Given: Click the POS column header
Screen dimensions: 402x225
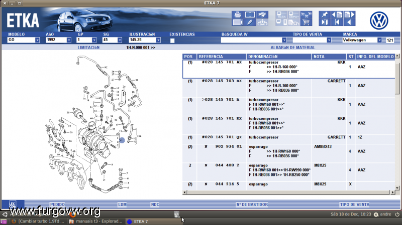Looking at the screenshot, I should [x=189, y=57].
